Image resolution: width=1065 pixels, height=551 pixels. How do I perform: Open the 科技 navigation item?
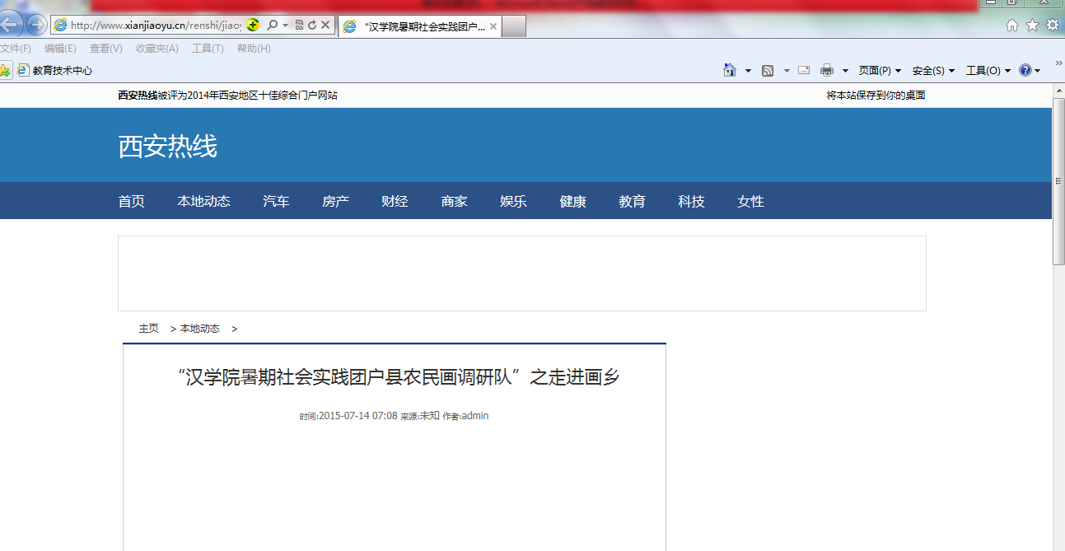pos(692,201)
